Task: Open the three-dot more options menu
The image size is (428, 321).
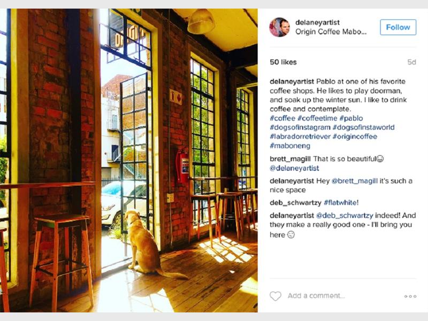Action: coord(410,296)
